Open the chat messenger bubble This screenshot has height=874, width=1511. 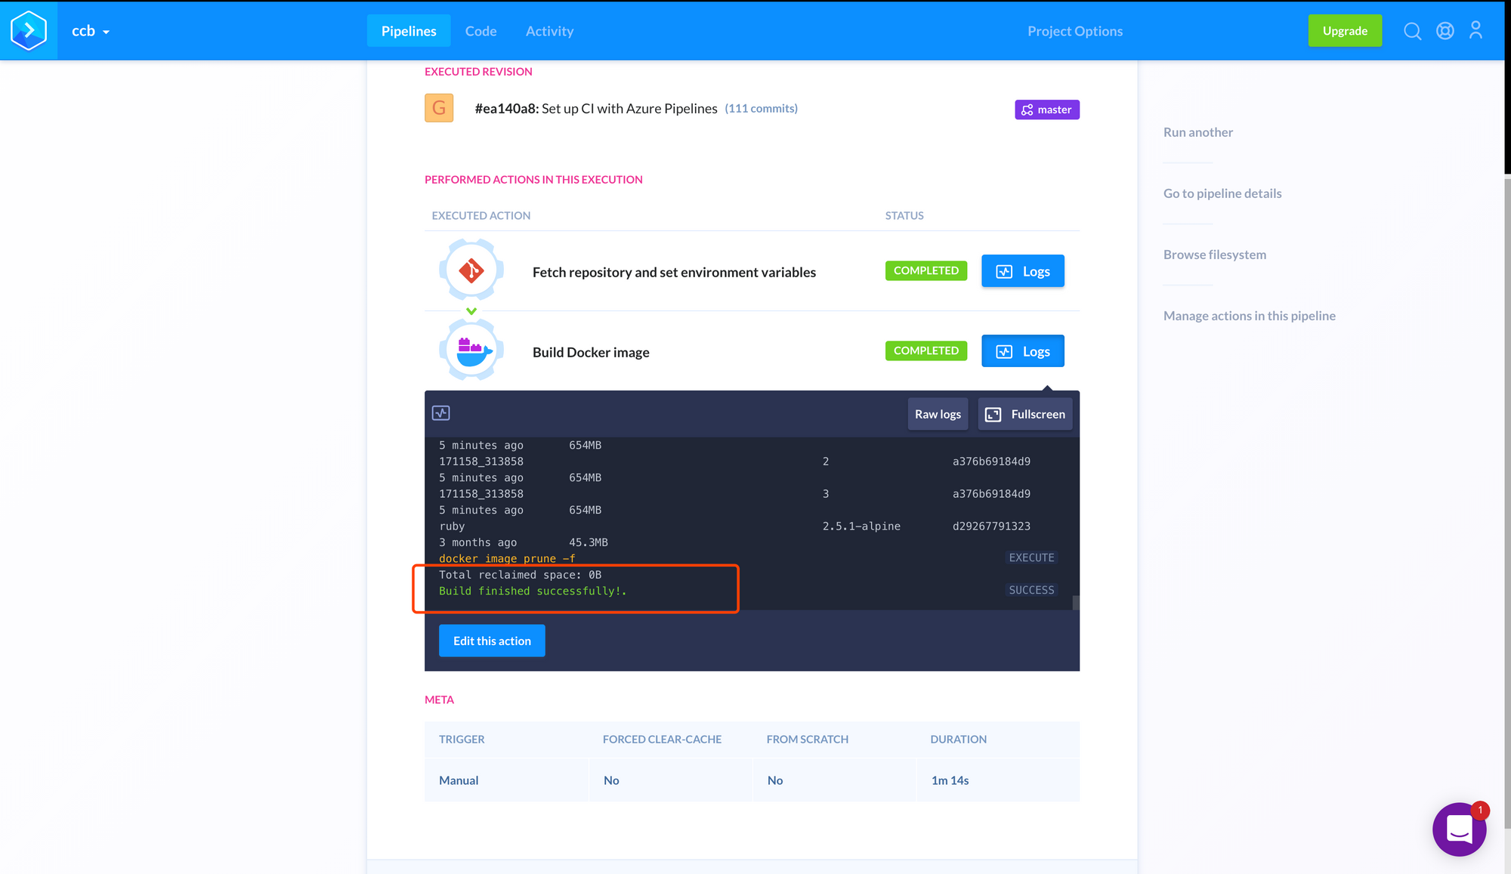[x=1459, y=829]
